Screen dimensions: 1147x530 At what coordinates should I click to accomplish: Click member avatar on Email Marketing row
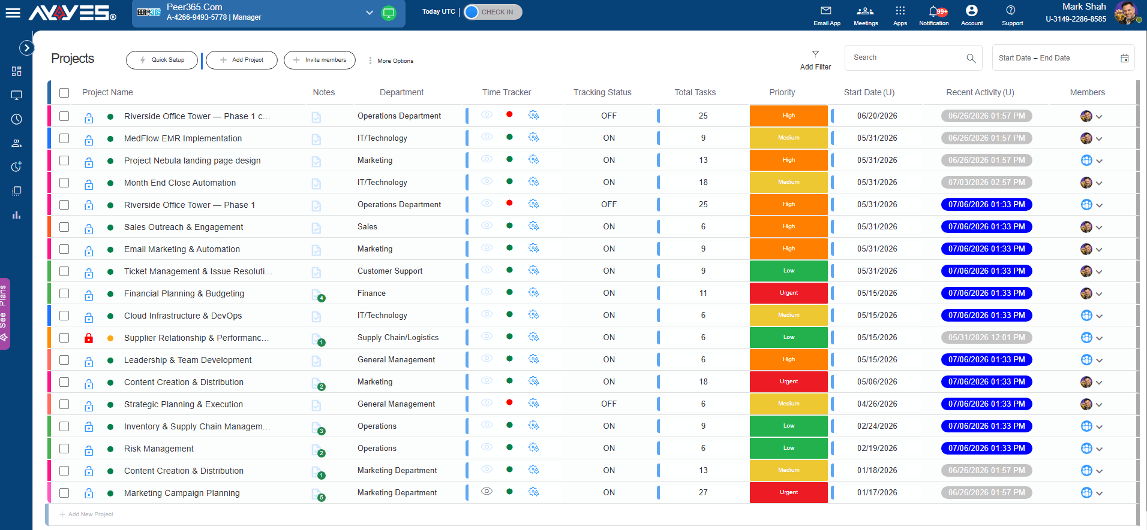click(1086, 249)
